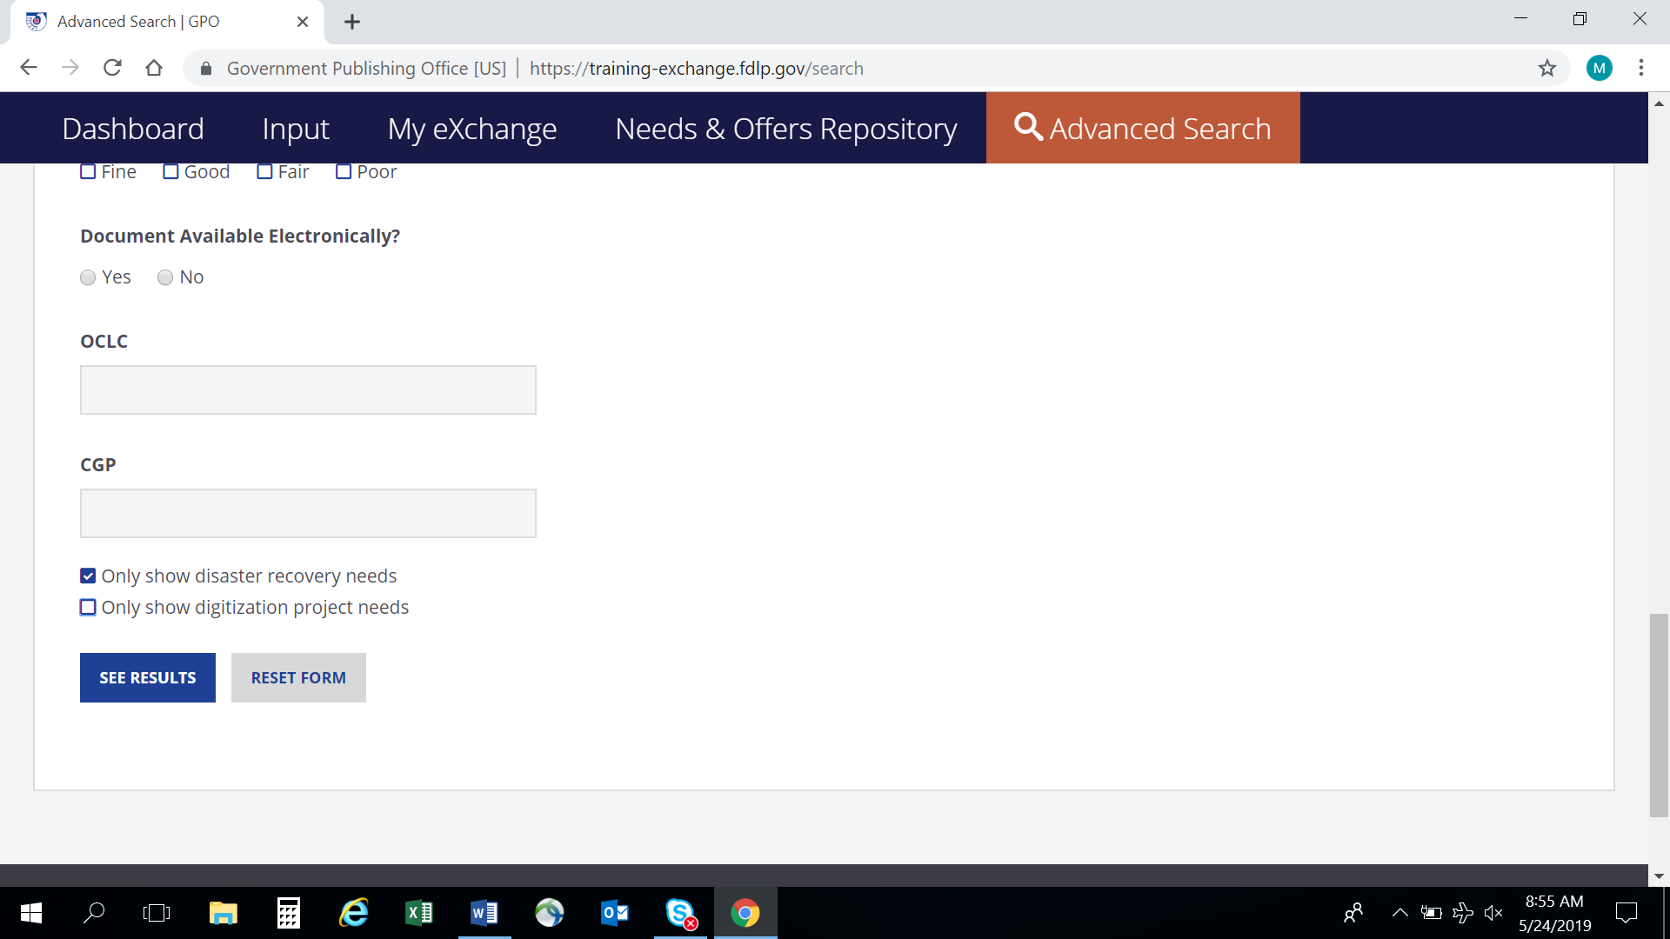Open the My eXchange menu item
Screen dimensions: 1670x939
tap(472, 129)
